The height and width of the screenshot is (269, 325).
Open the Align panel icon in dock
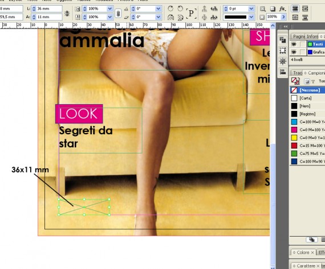point(282,72)
